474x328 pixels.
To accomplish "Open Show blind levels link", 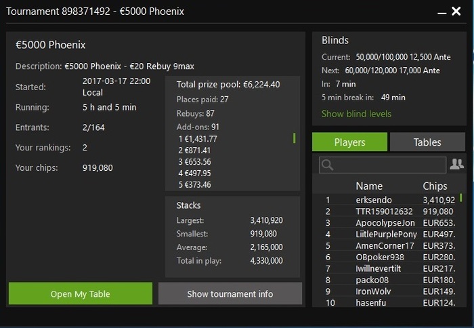I will tap(356, 114).
